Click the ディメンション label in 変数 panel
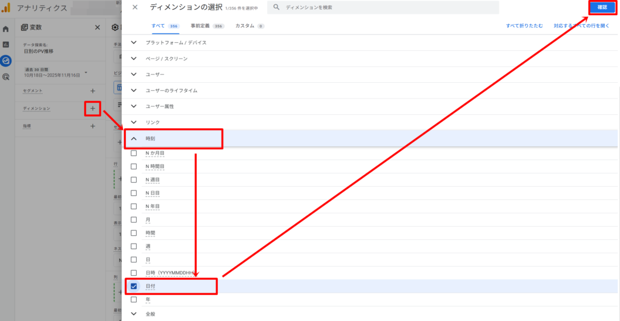This screenshot has height=321, width=620. pyautogui.click(x=36, y=109)
